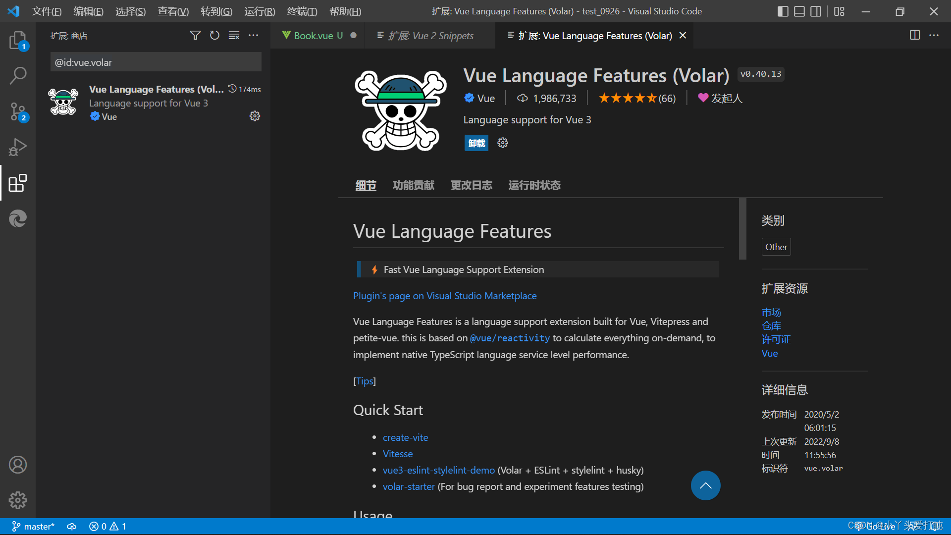This screenshot has width=951, height=535.
Task: Open the customize layout icon
Action: point(839,11)
